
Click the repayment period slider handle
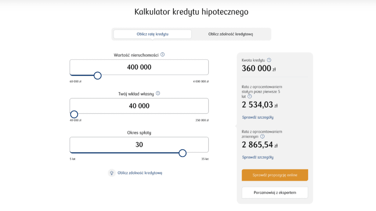[182, 153]
